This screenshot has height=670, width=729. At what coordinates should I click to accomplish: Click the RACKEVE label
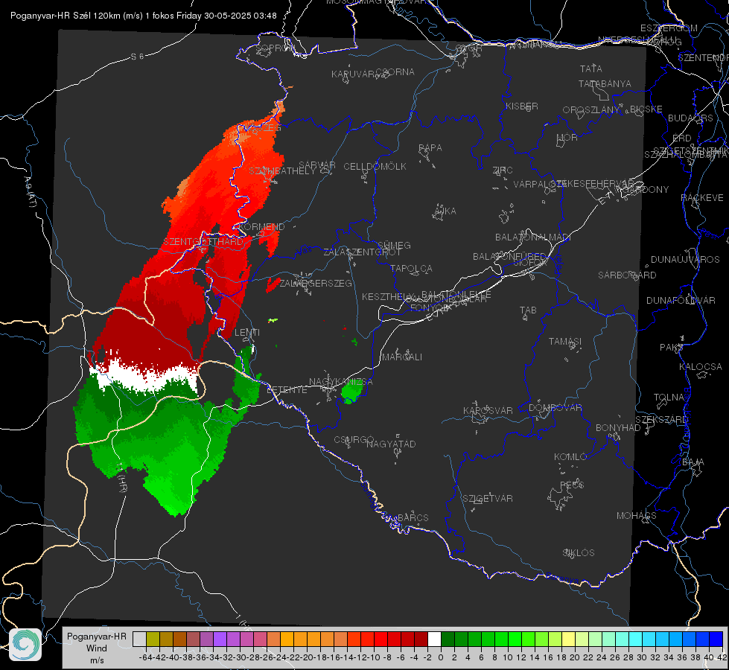702,197
